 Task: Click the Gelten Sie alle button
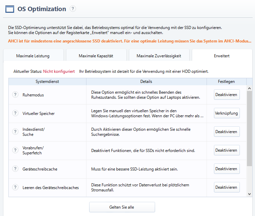click(122, 207)
